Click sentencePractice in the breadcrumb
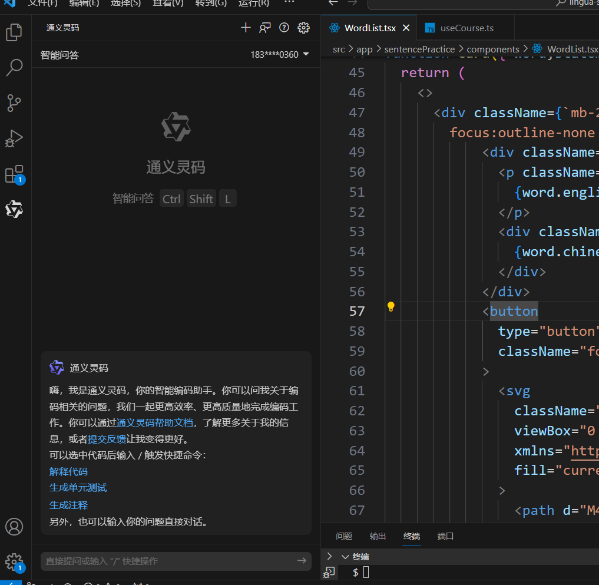The width and height of the screenshot is (599, 585). (x=419, y=49)
